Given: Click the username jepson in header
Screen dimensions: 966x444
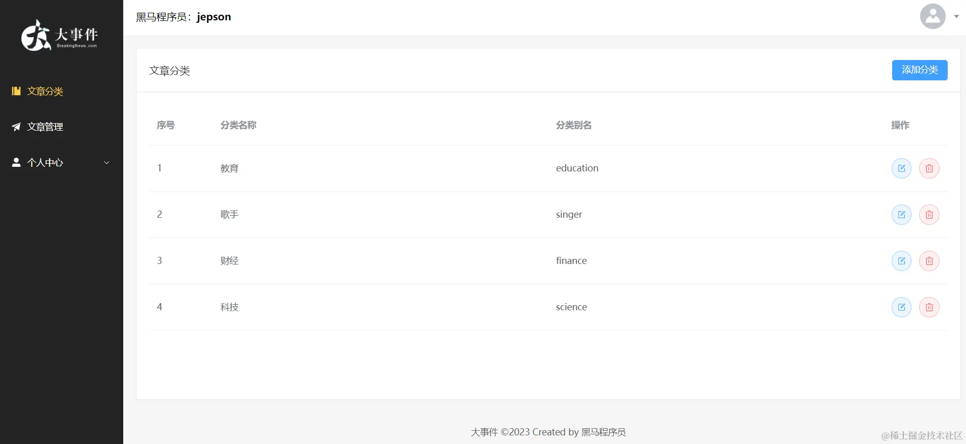Looking at the screenshot, I should point(214,17).
